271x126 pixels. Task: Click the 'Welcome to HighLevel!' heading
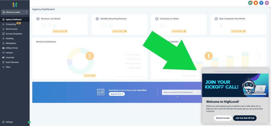click(223, 102)
